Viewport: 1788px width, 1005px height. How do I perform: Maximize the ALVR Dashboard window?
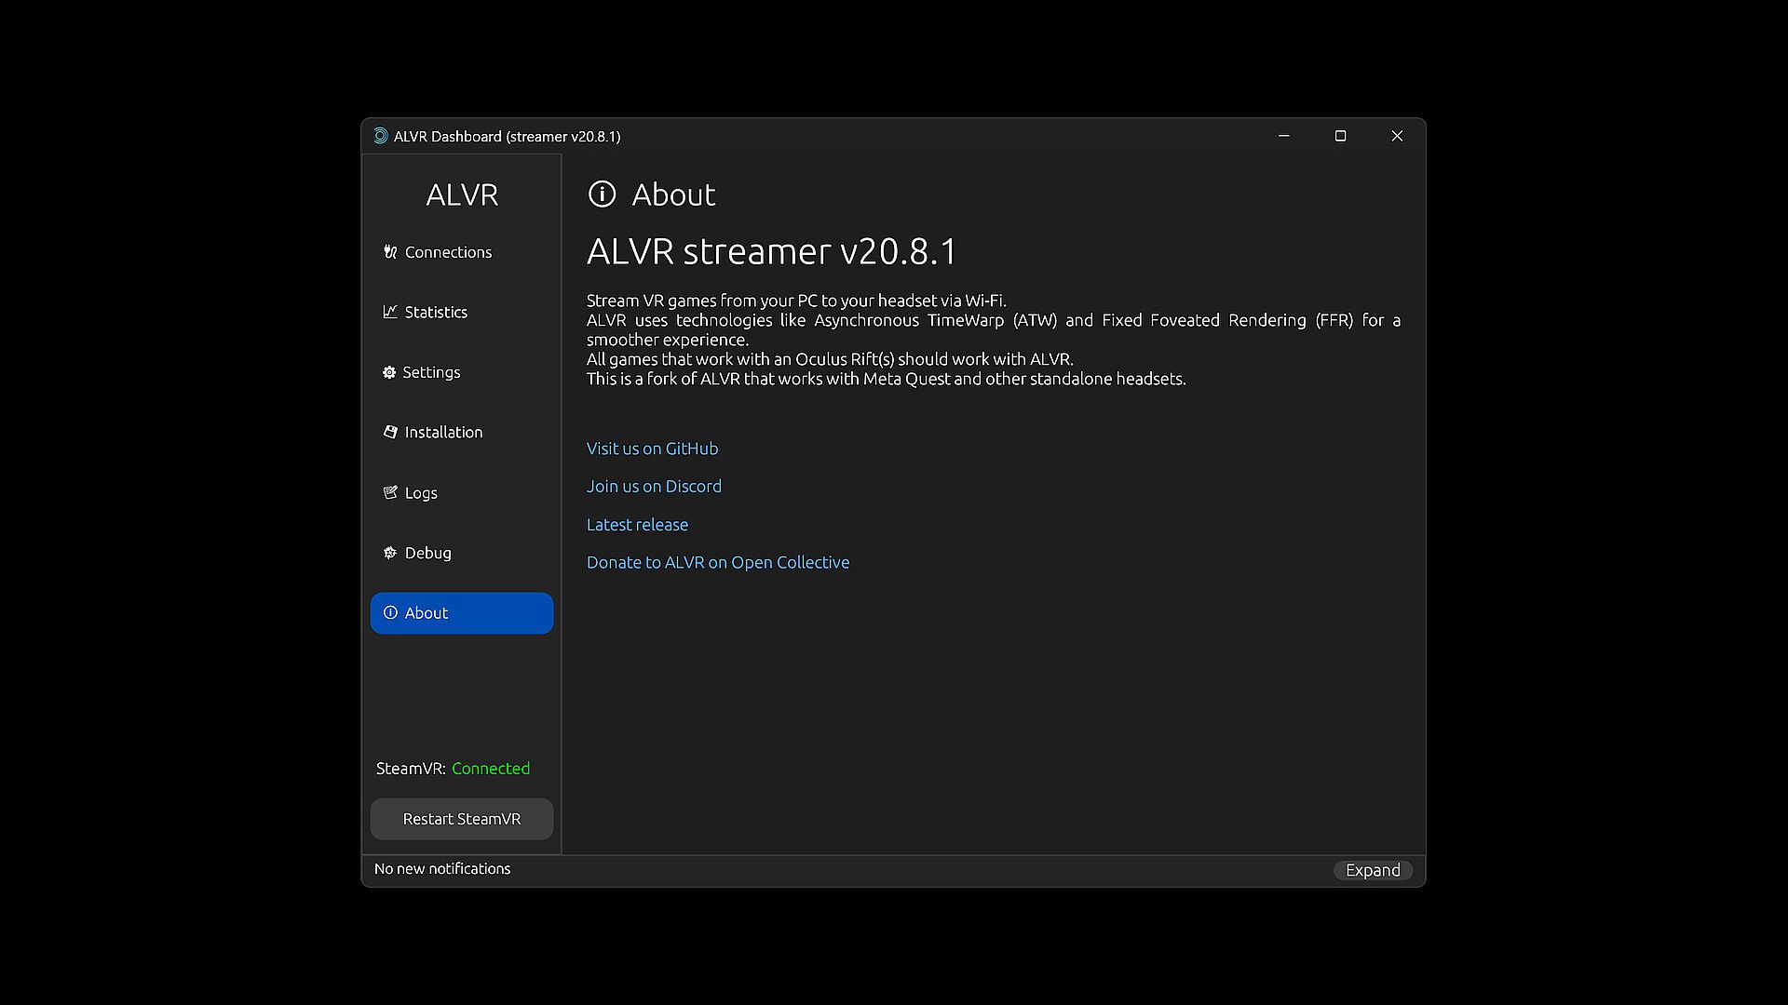pos(1340,136)
